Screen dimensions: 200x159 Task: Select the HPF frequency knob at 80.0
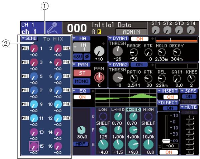point(81,130)
